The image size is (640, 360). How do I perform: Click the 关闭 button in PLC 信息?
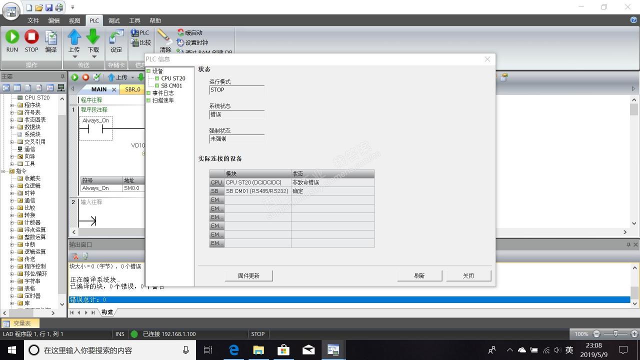tap(468, 275)
